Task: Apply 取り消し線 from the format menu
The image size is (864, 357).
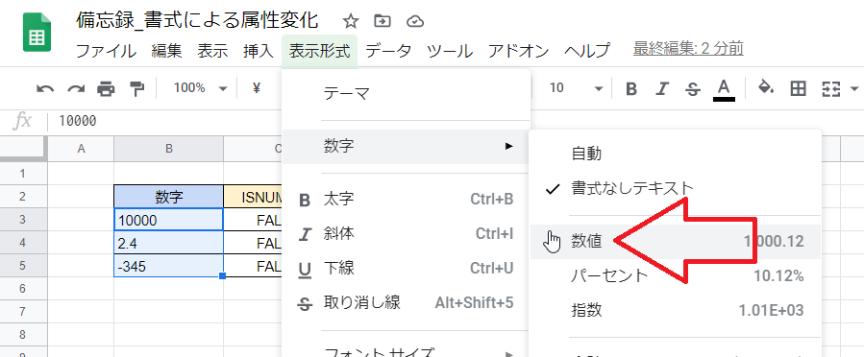Action: click(407, 302)
